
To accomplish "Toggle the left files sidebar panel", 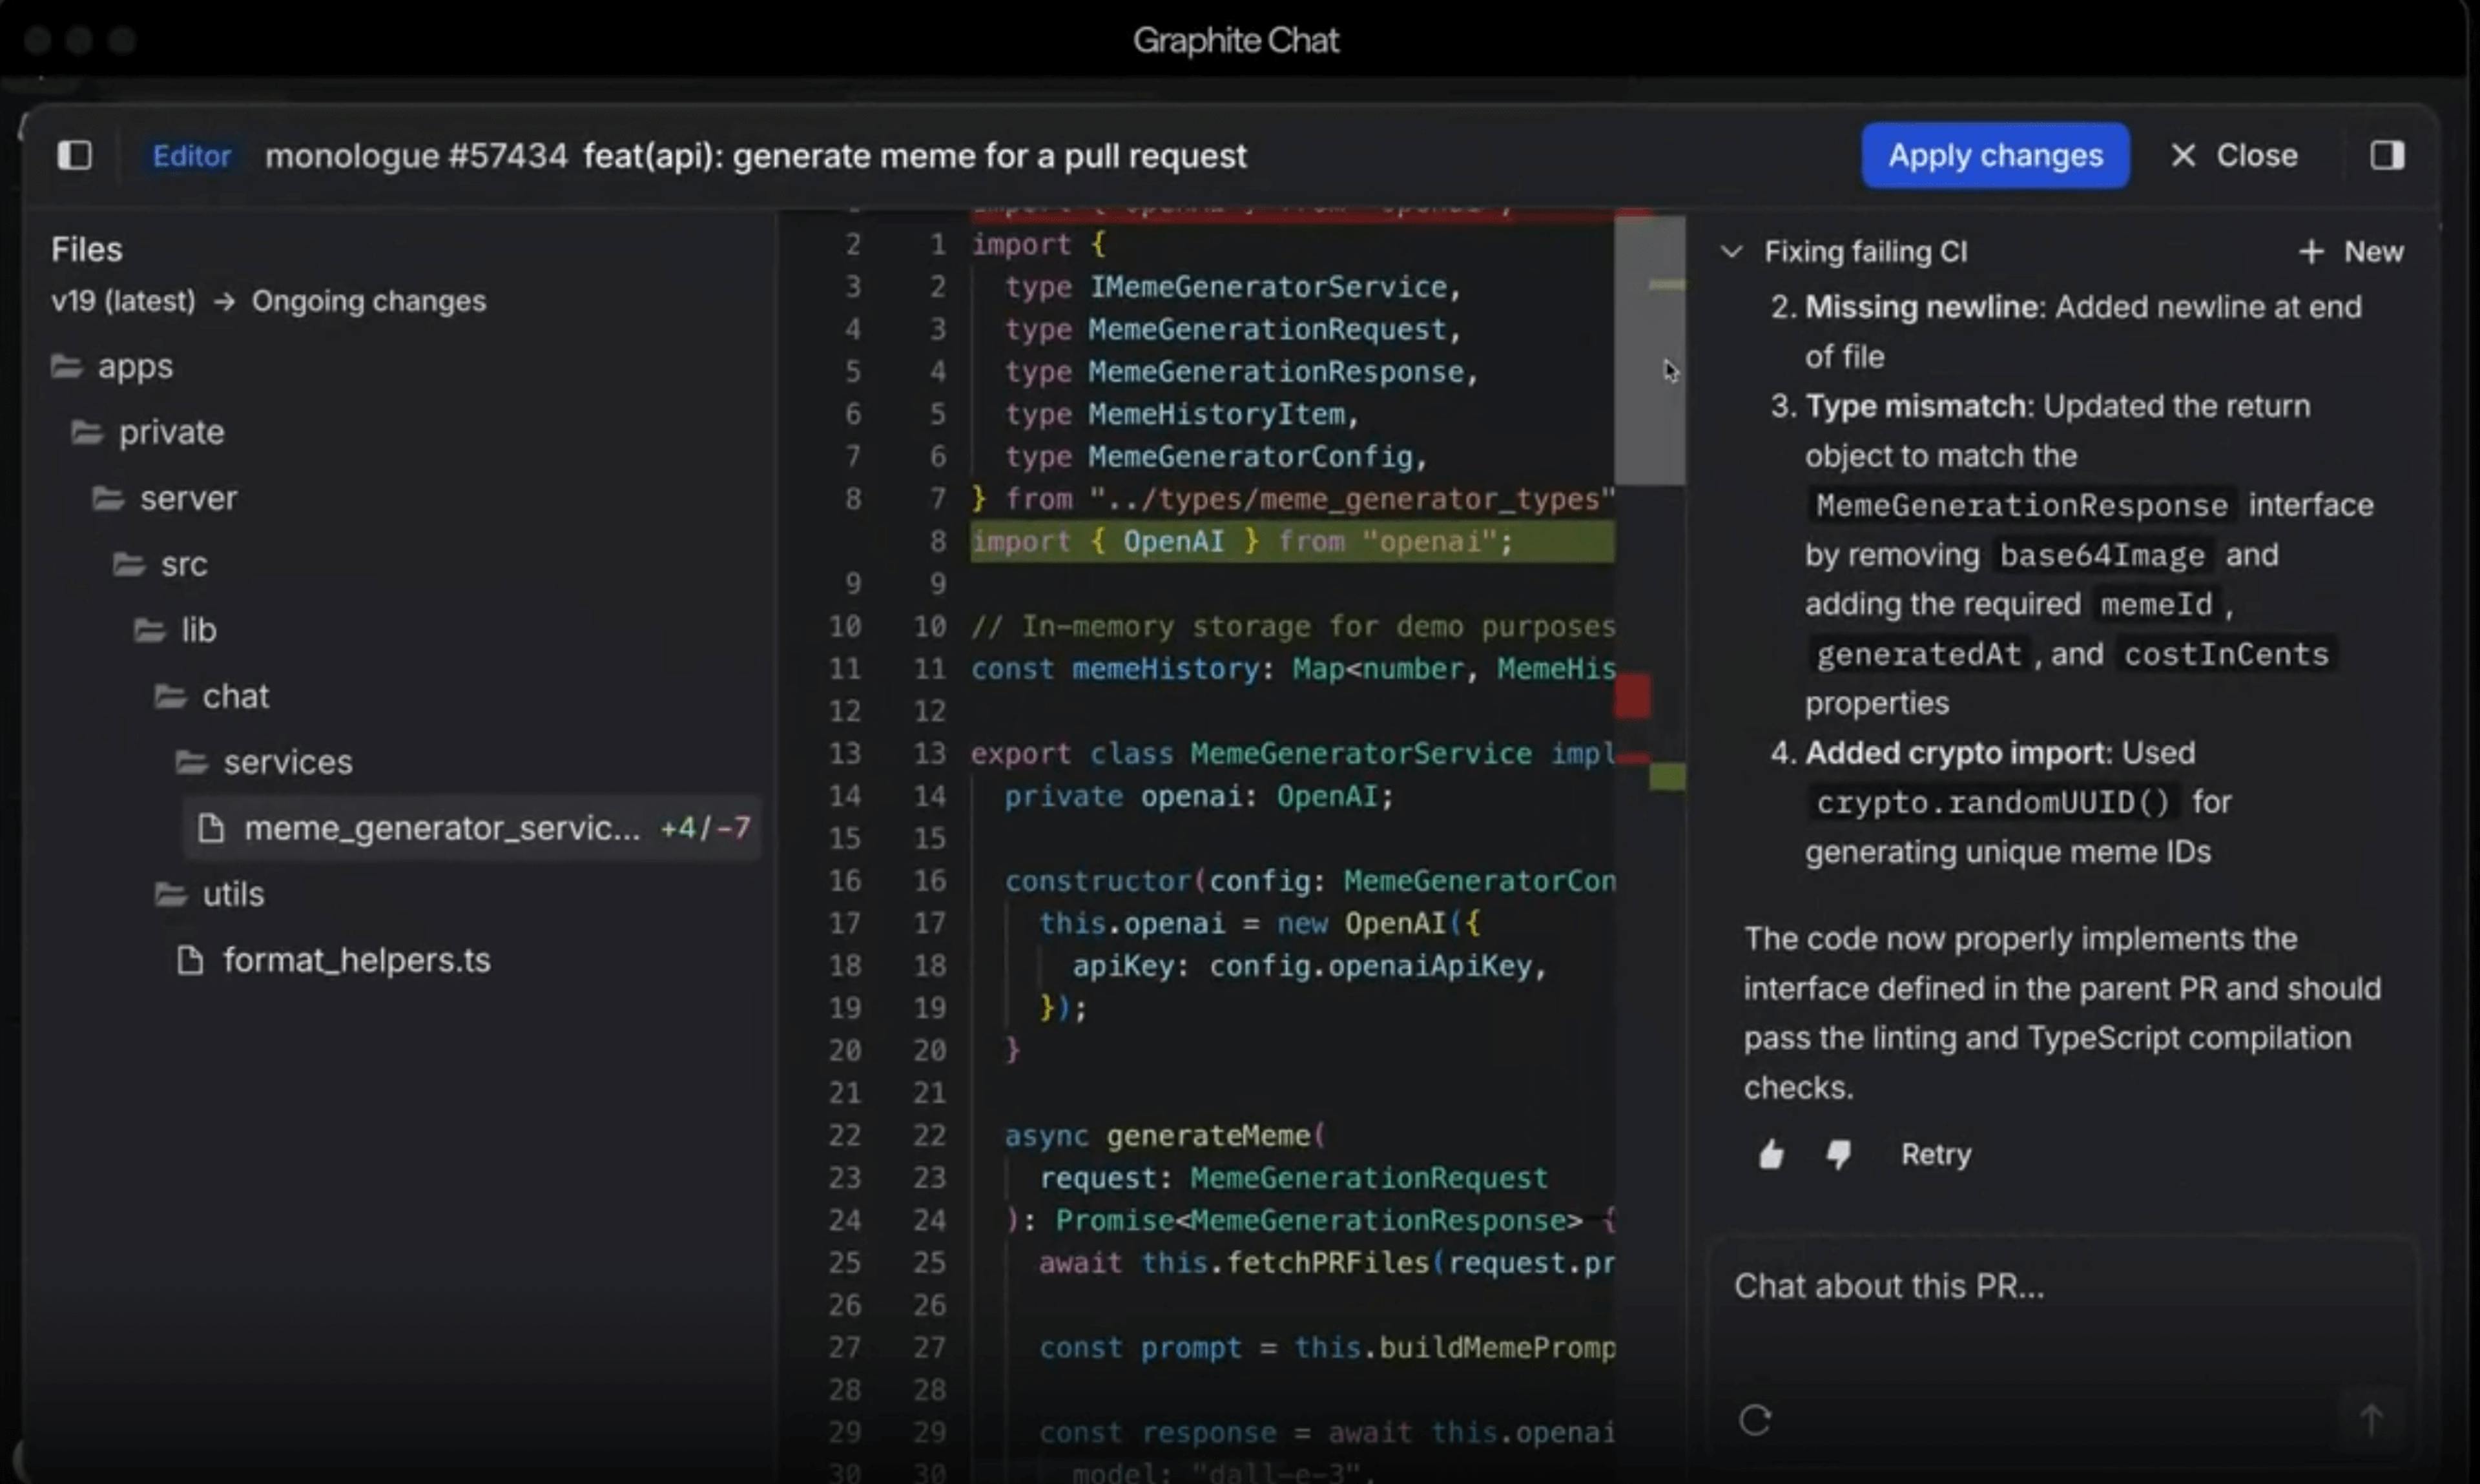I will 75,155.
